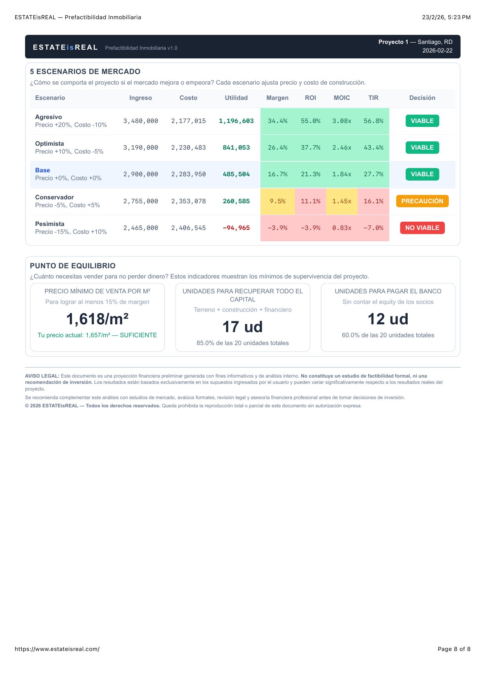The width and height of the screenshot is (486, 687).
Task: Click the red -7.0% TIR cell
Action: pos(373,228)
